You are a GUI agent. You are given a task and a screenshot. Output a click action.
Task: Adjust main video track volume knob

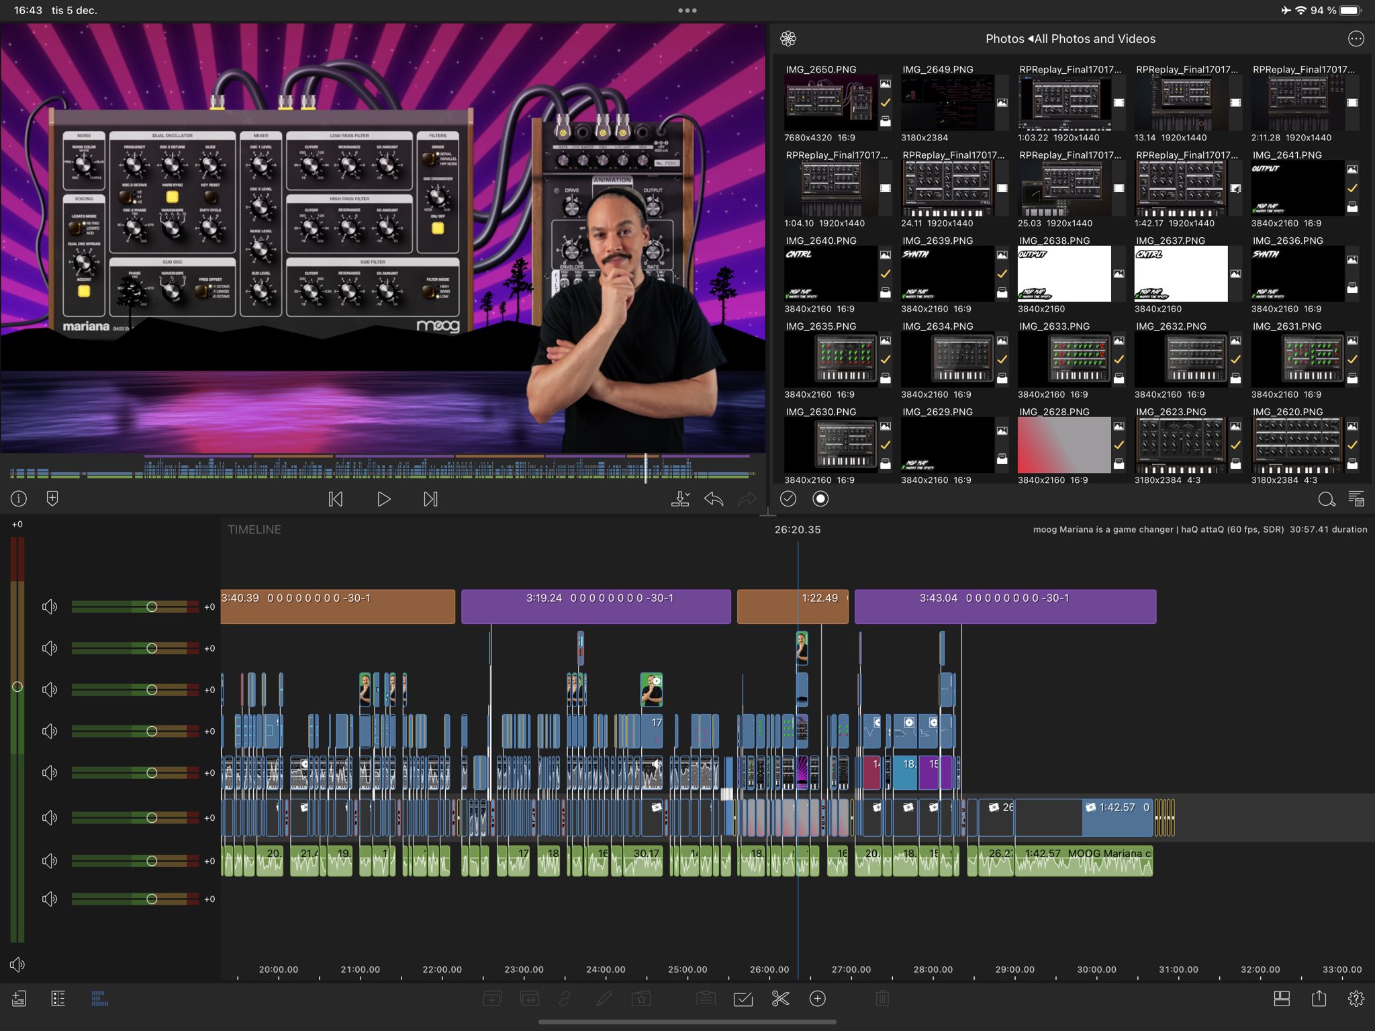(152, 817)
